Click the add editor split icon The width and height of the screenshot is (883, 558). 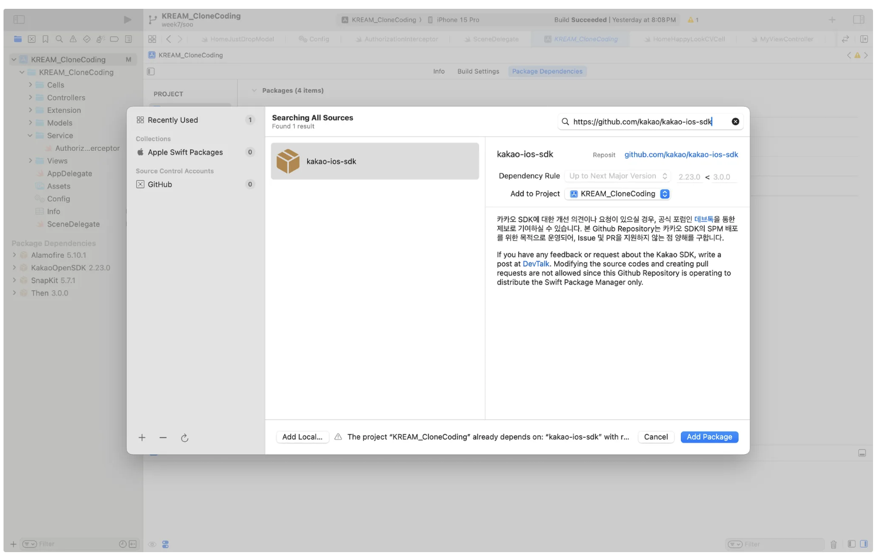point(864,39)
